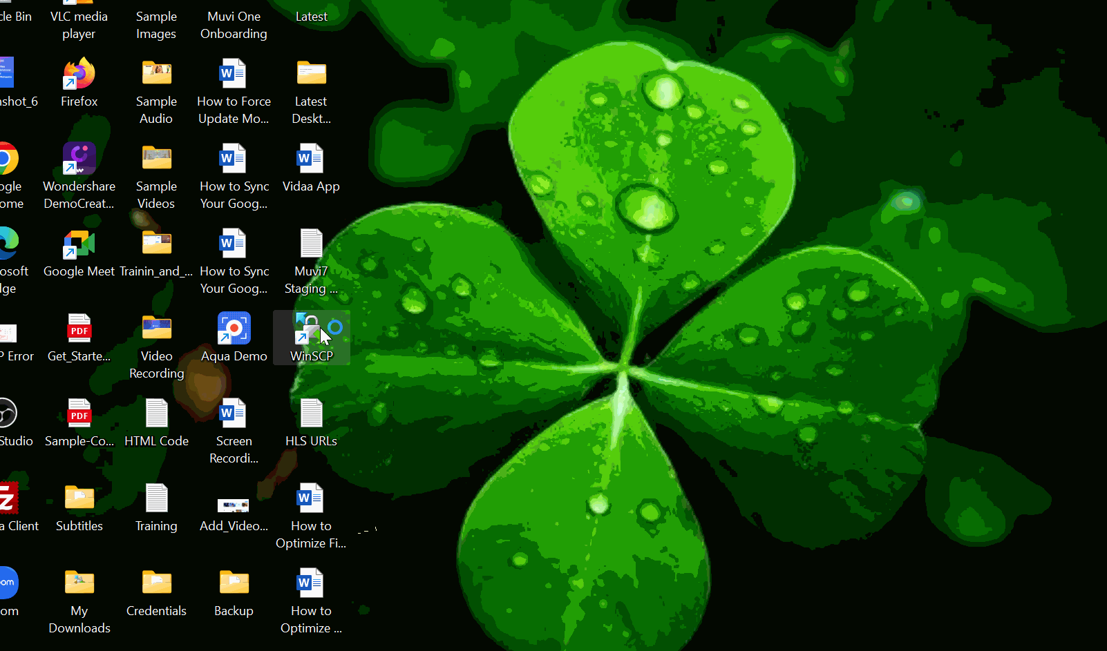Click the Add_Video... image thumbnail
The width and height of the screenshot is (1107, 651).
tap(234, 505)
